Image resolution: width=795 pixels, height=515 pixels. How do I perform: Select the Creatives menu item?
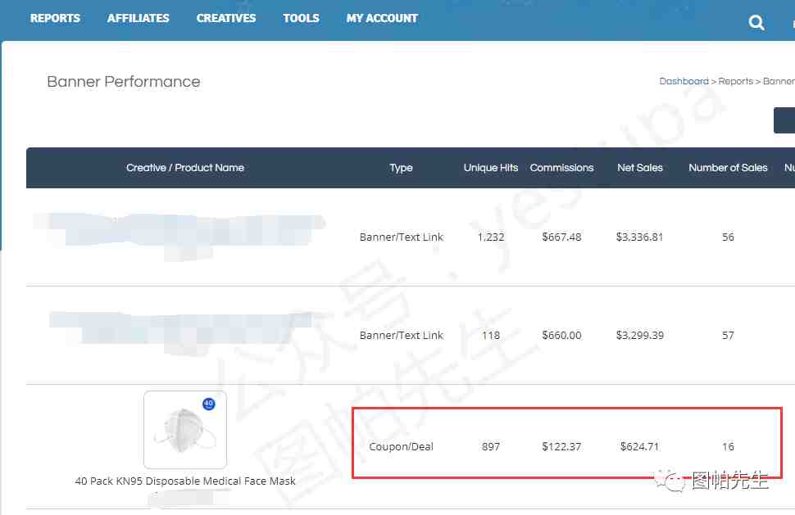226,18
